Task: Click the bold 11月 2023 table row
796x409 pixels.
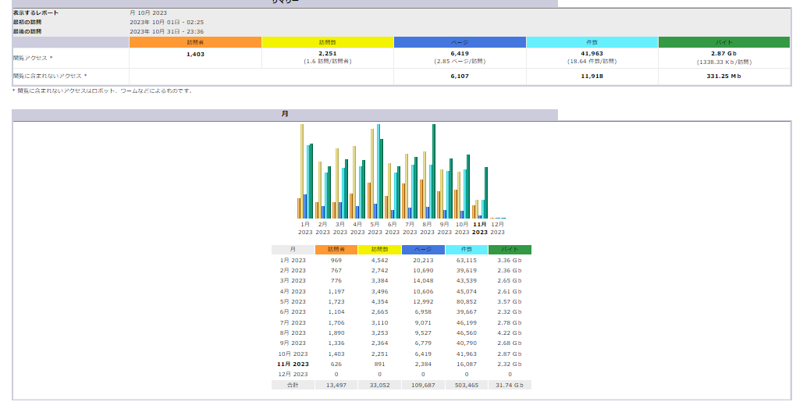Action: [293, 364]
